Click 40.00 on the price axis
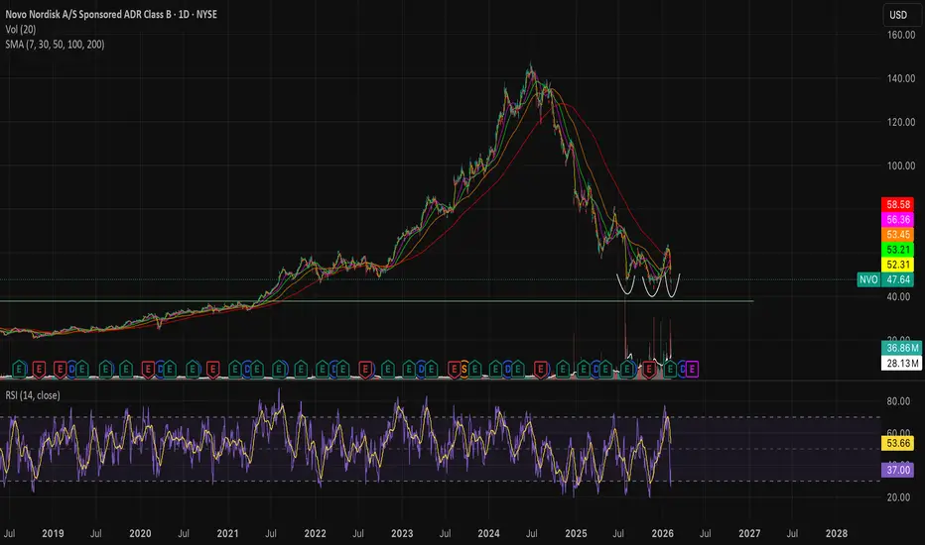Screen dimensions: 925x545 point(898,296)
